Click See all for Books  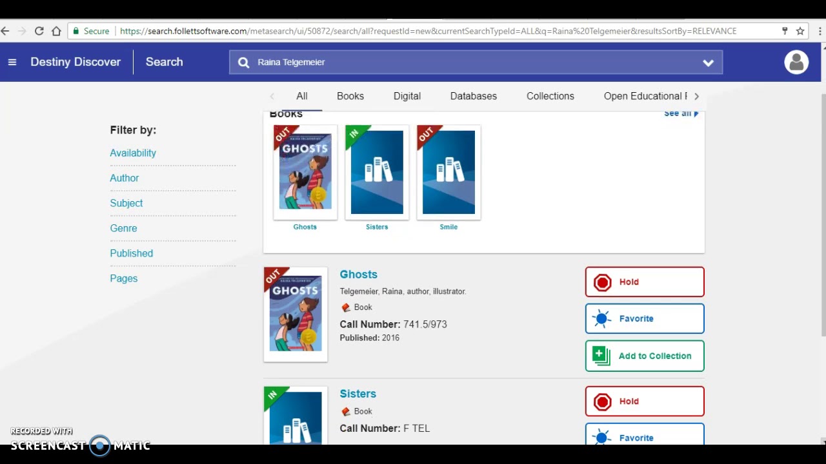point(681,113)
